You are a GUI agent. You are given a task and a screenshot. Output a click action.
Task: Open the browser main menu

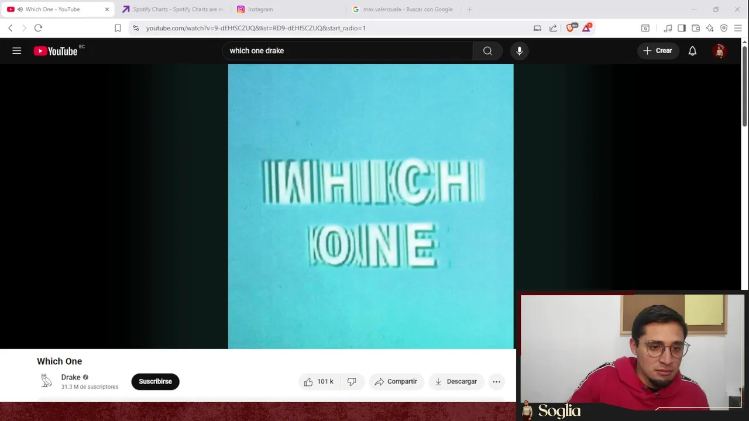click(x=738, y=28)
